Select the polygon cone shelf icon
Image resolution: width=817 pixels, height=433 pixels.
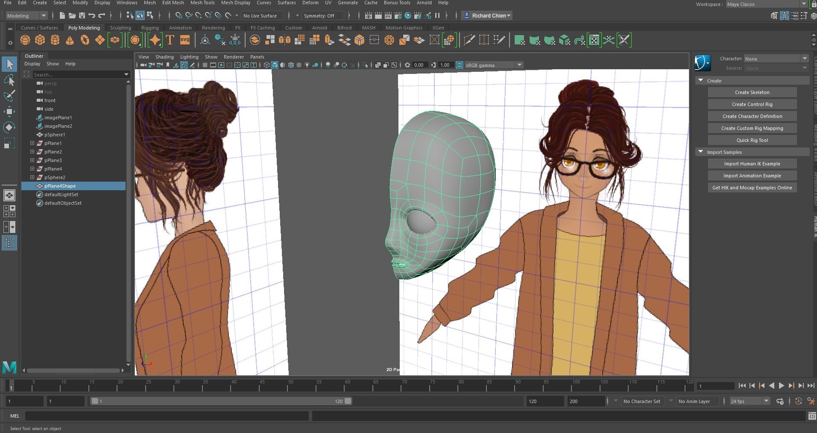pyautogui.click(x=70, y=40)
